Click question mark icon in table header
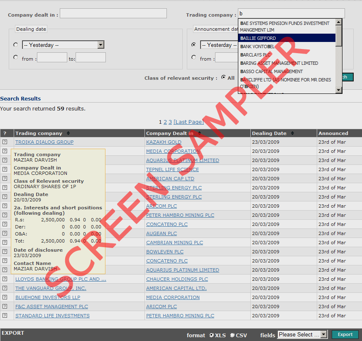This screenshot has height=341, width=362. (x=5, y=133)
